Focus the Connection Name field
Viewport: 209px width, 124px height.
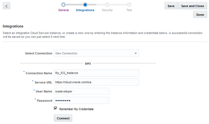coord(96,73)
